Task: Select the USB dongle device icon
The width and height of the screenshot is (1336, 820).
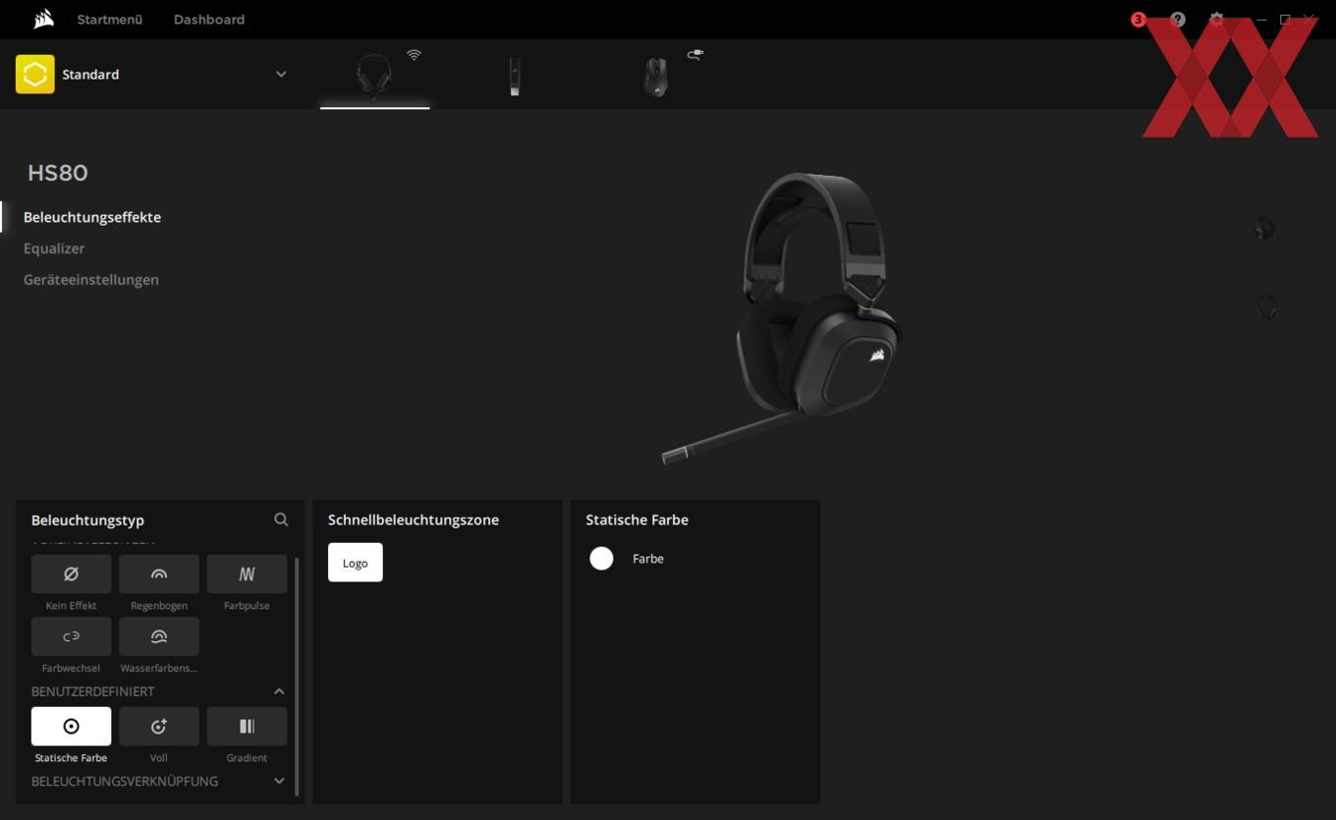Action: pyautogui.click(x=514, y=77)
